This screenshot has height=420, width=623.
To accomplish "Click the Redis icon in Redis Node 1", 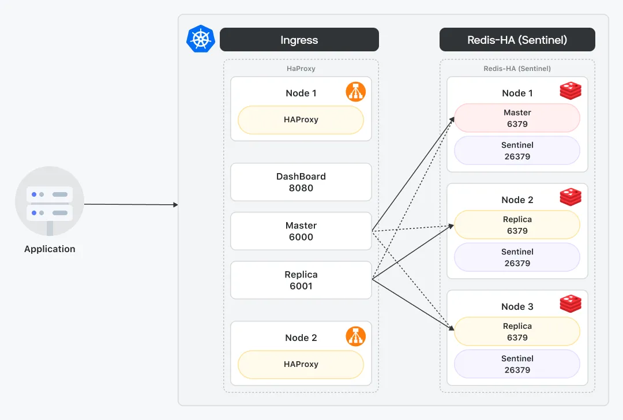I will coord(571,91).
